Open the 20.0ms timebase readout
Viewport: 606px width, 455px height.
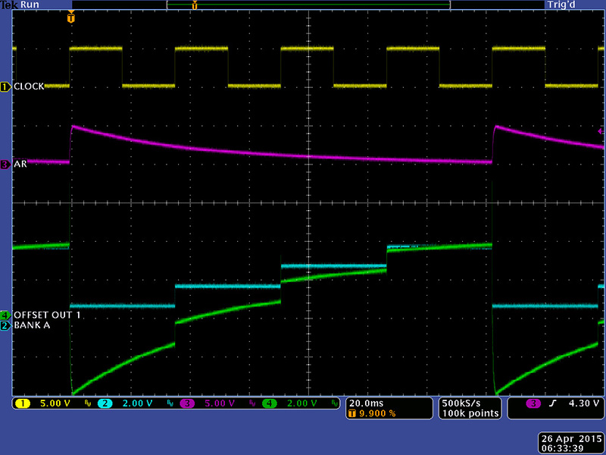(x=366, y=403)
